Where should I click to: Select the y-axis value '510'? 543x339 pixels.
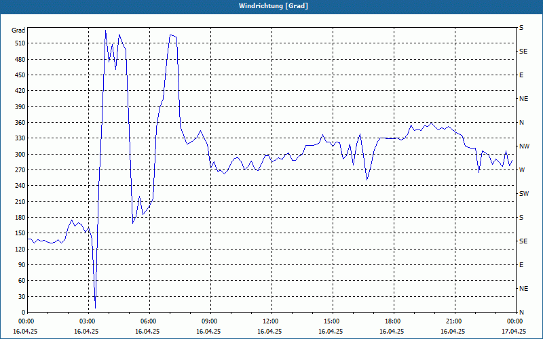[x=20, y=43]
